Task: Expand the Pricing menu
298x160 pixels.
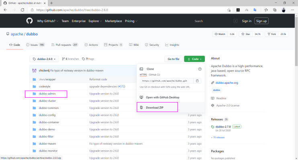Action: click(x=131, y=21)
